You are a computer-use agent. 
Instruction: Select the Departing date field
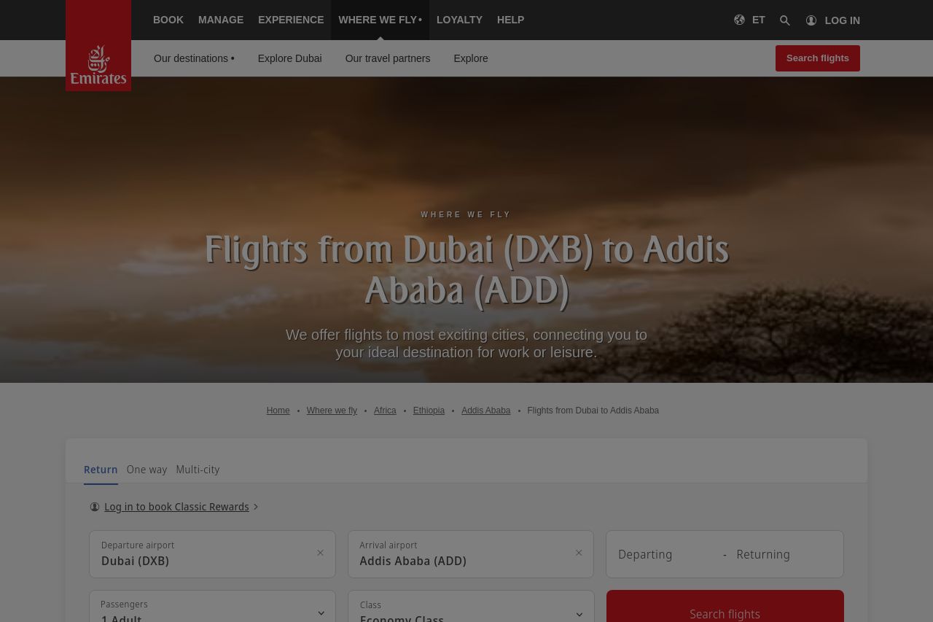665,554
